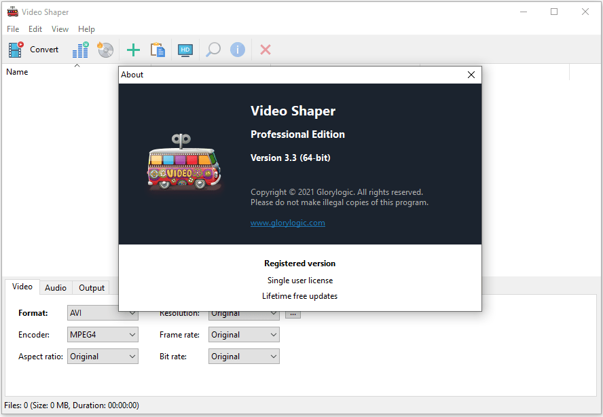Switch to the Video tab

(22, 287)
